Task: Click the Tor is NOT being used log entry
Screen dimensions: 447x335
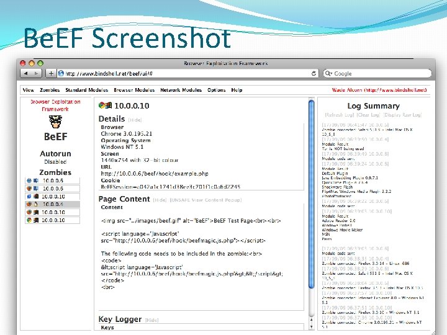Action: (x=343, y=149)
